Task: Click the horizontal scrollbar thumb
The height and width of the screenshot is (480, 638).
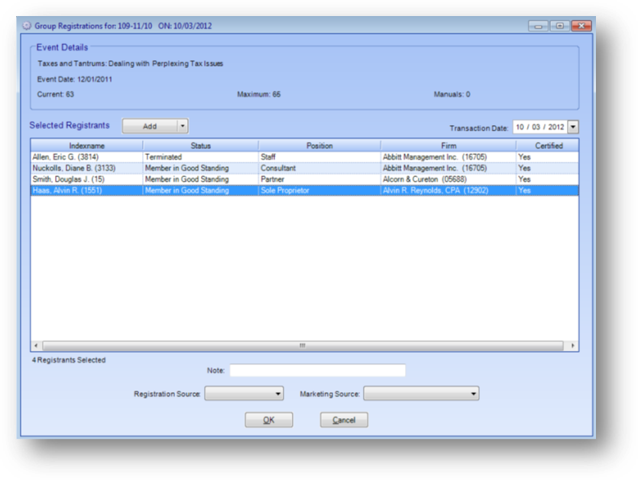Action: [x=303, y=346]
